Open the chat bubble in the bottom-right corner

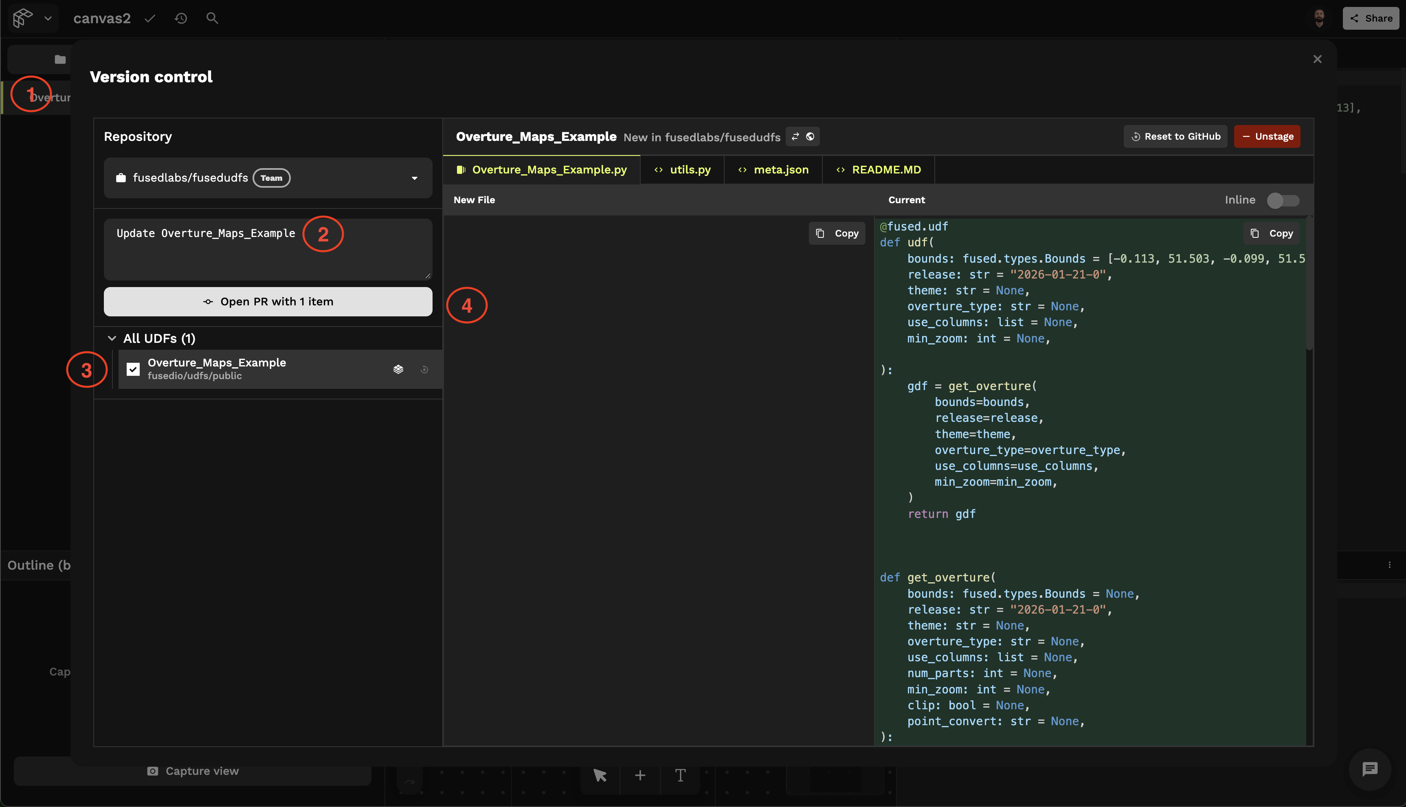1369,769
